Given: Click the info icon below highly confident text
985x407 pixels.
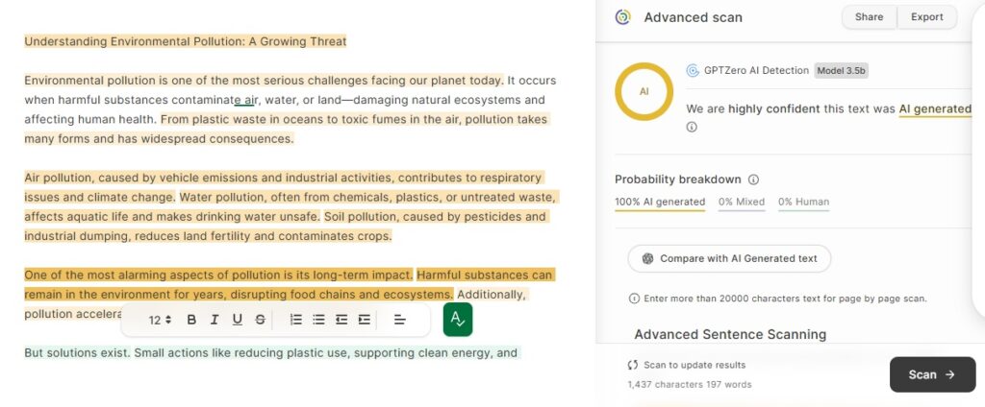Looking at the screenshot, I should (692, 127).
